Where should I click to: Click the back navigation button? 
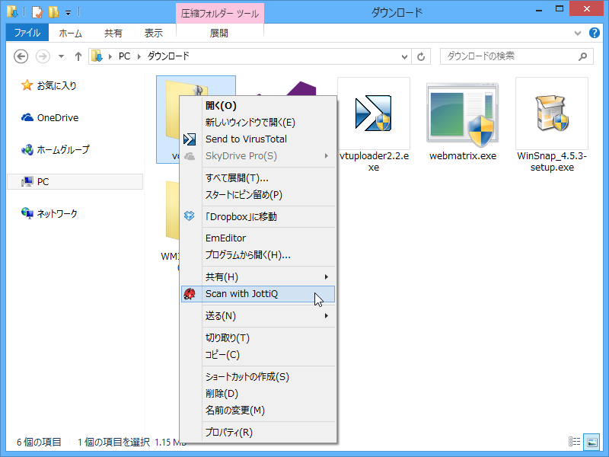click(21, 56)
